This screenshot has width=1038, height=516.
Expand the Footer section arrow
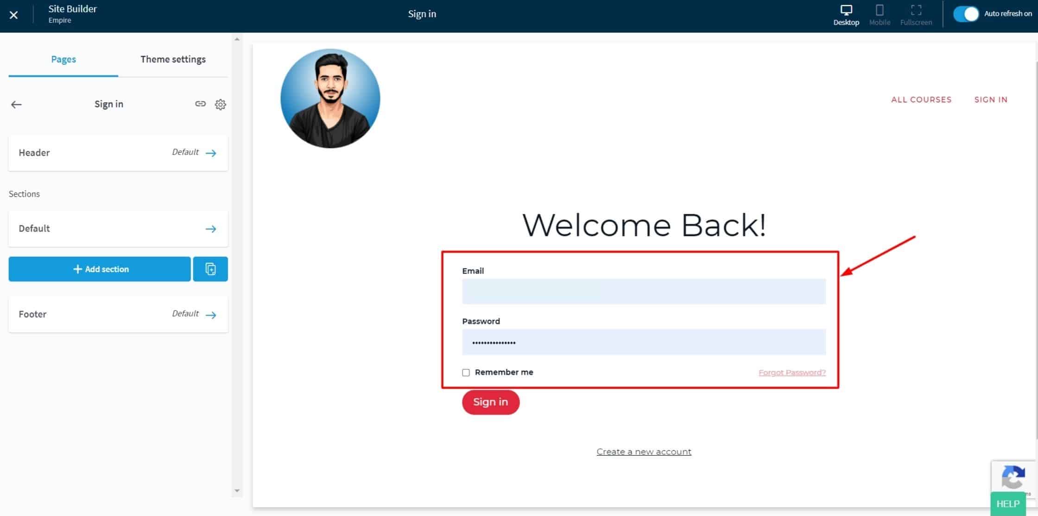[211, 315]
